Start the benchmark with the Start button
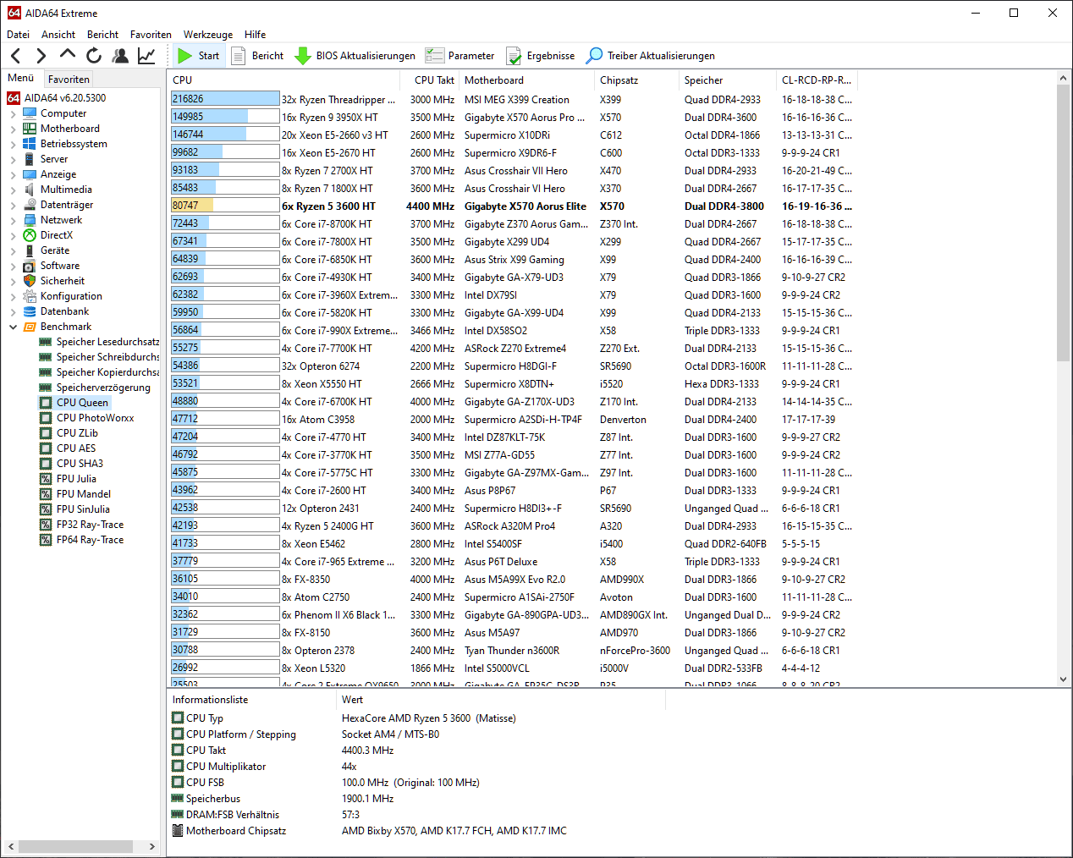Image resolution: width=1073 pixels, height=858 pixels. click(x=198, y=56)
